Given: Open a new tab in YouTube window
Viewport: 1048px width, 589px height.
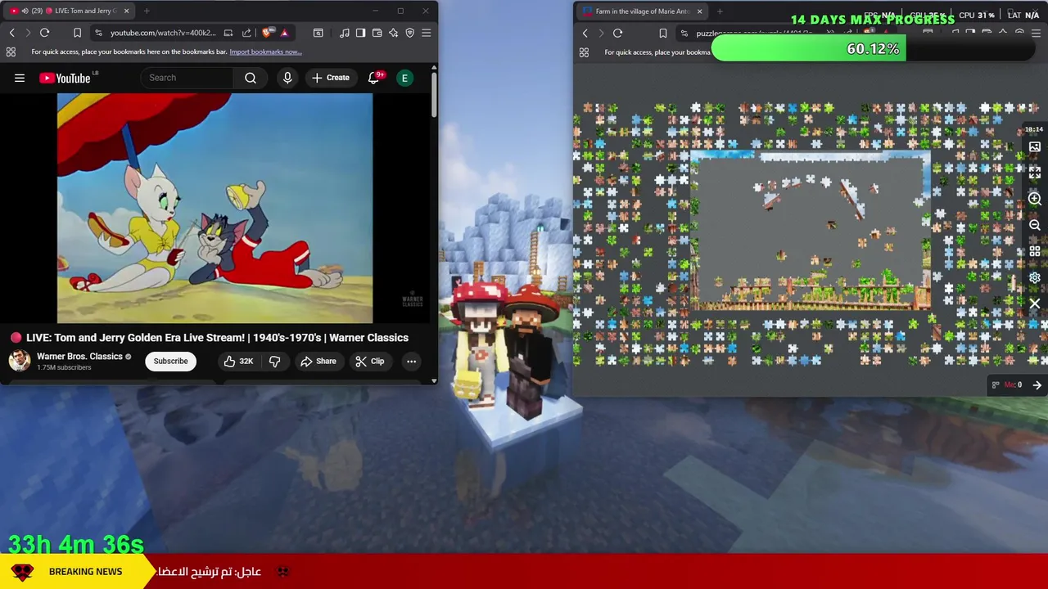Looking at the screenshot, I should click(x=147, y=11).
